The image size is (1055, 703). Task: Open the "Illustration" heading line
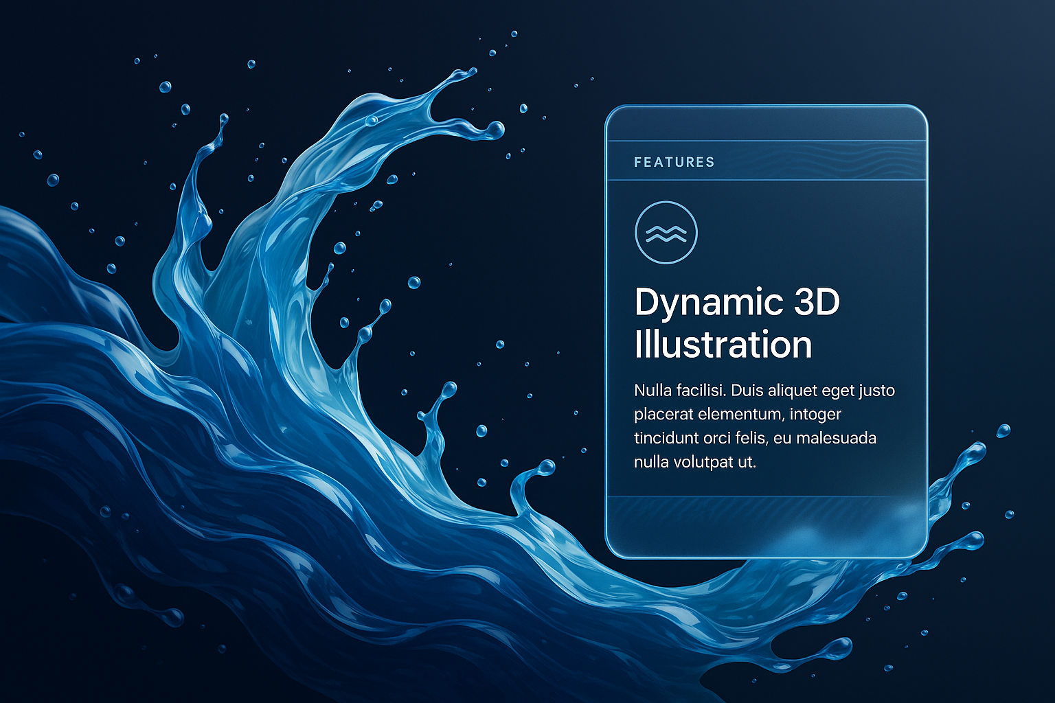[723, 344]
